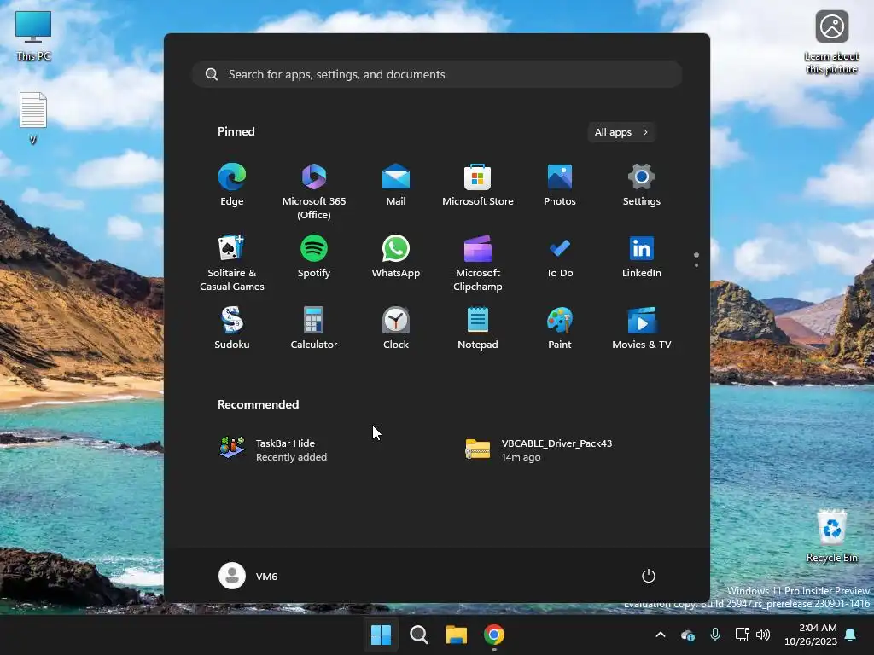Screen dimensions: 874x655
Task: Open recommended VBCABLE_Driver_Pack43 folder
Action: (539, 449)
